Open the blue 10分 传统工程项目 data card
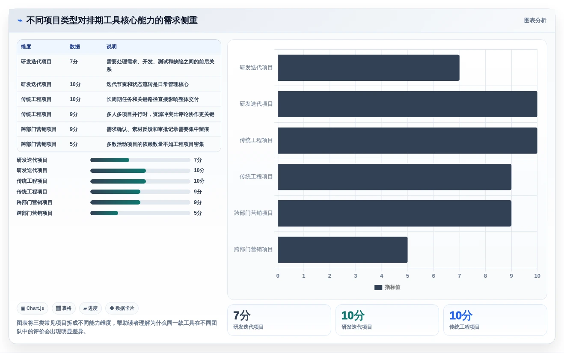Screen dimensions: 564x353 pos(495,320)
